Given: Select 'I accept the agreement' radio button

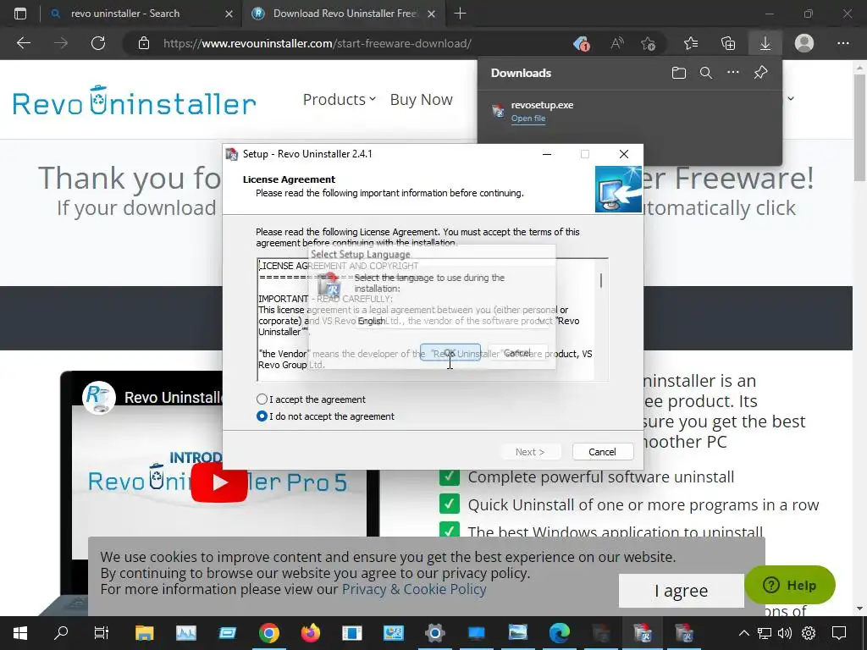Looking at the screenshot, I should (x=262, y=399).
